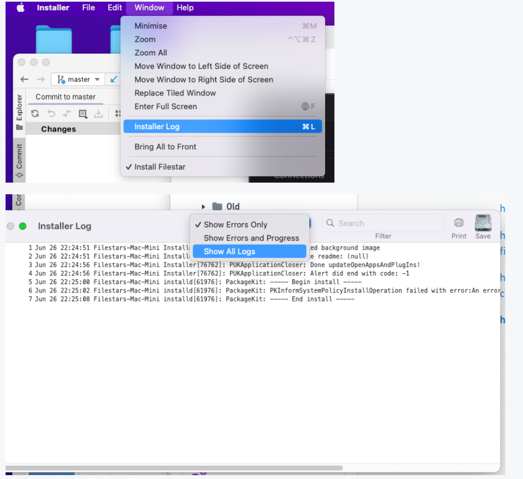Click the first blue desktop folder icon
Viewport: 523px width, 479px height.
coord(54,39)
